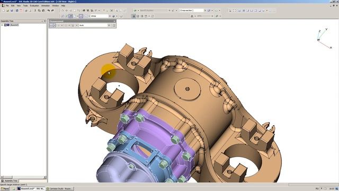Viewport: 339px width, 191px height.
Task: Open the Window menu
Action: 55,6
